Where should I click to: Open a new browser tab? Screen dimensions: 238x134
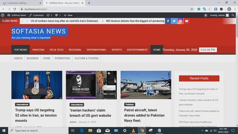89,3
